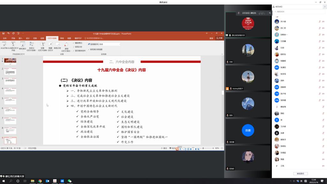The image size is (327, 184).
Task: Click the 排练计时 rehearse timings icon
Action: (x=57, y=44)
